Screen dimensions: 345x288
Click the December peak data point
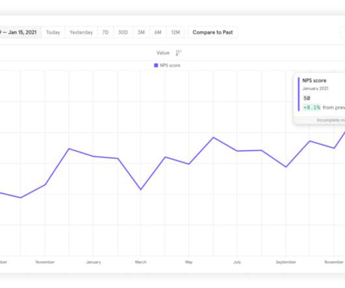coord(69,149)
